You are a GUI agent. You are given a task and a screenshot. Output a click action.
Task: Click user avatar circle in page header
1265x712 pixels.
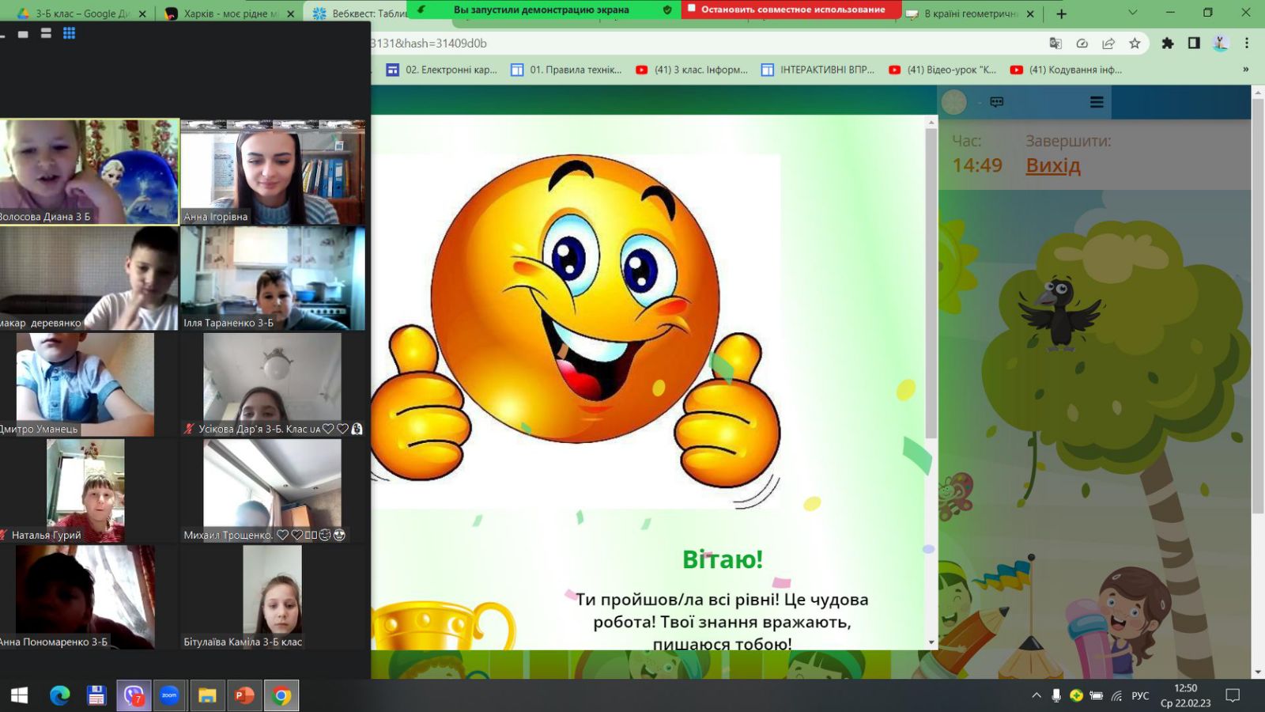(954, 102)
